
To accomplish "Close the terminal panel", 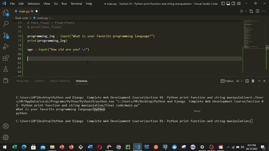I will (264, 81).
